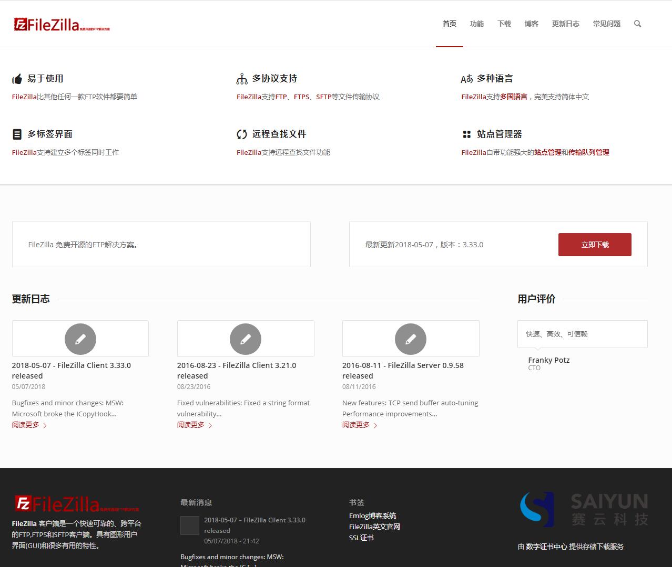Image resolution: width=672 pixels, height=567 pixels.
Task: Click pencil icon above Server 0.9.58 post
Action: coord(411,339)
